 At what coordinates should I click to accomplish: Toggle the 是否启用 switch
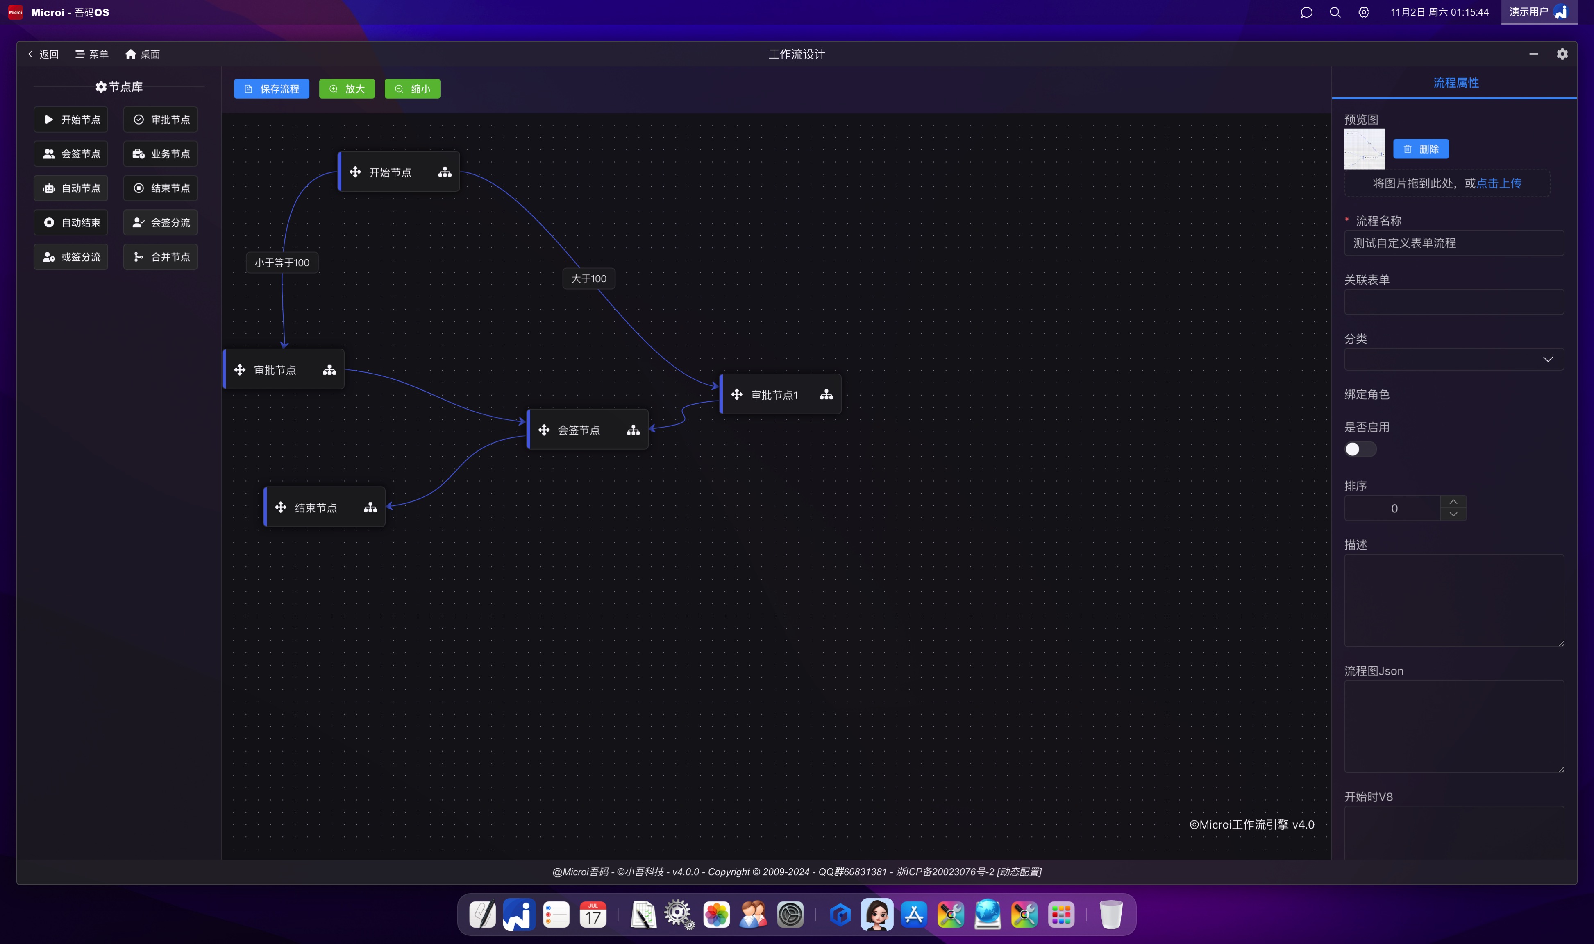tap(1360, 450)
